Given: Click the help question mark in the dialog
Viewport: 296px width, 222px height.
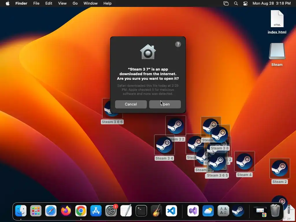Looking at the screenshot, I should click(x=178, y=44).
